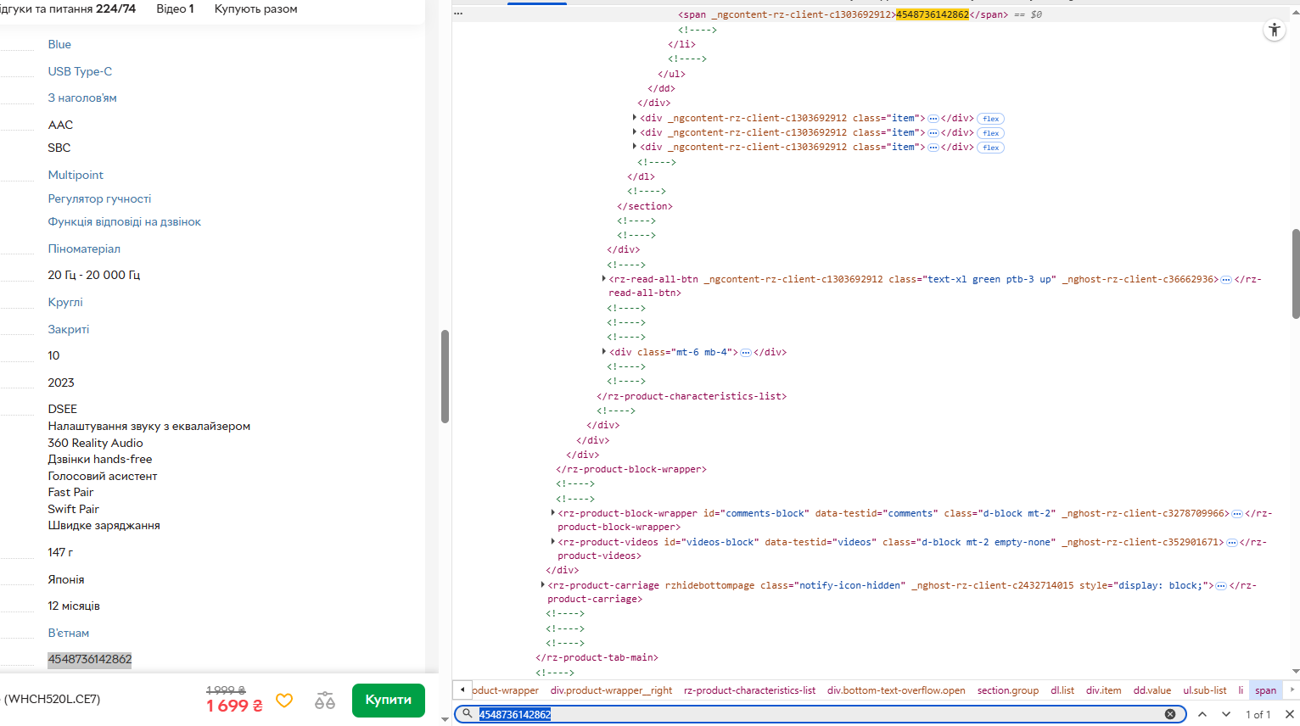The height and width of the screenshot is (726, 1300).
Task: Click the flex badge on first item div
Action: pos(991,119)
